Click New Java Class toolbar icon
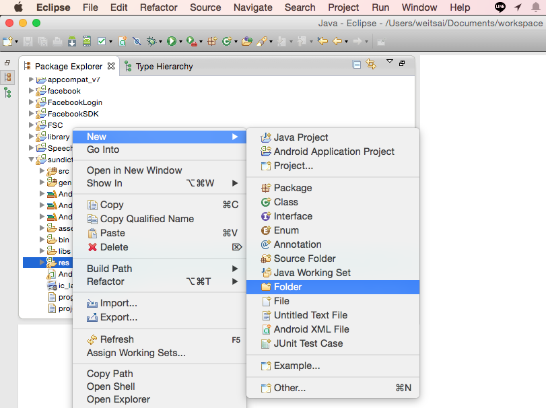Image resolution: width=546 pixels, height=408 pixels. (x=227, y=42)
